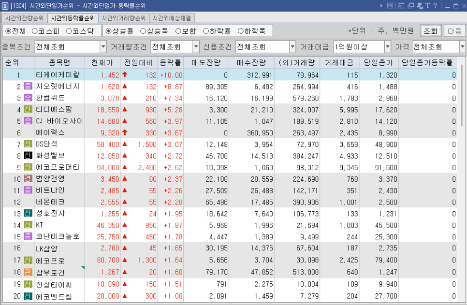Click the 'm' memo icon in title bar
This screenshot has width=467, height=305.
point(390,6)
